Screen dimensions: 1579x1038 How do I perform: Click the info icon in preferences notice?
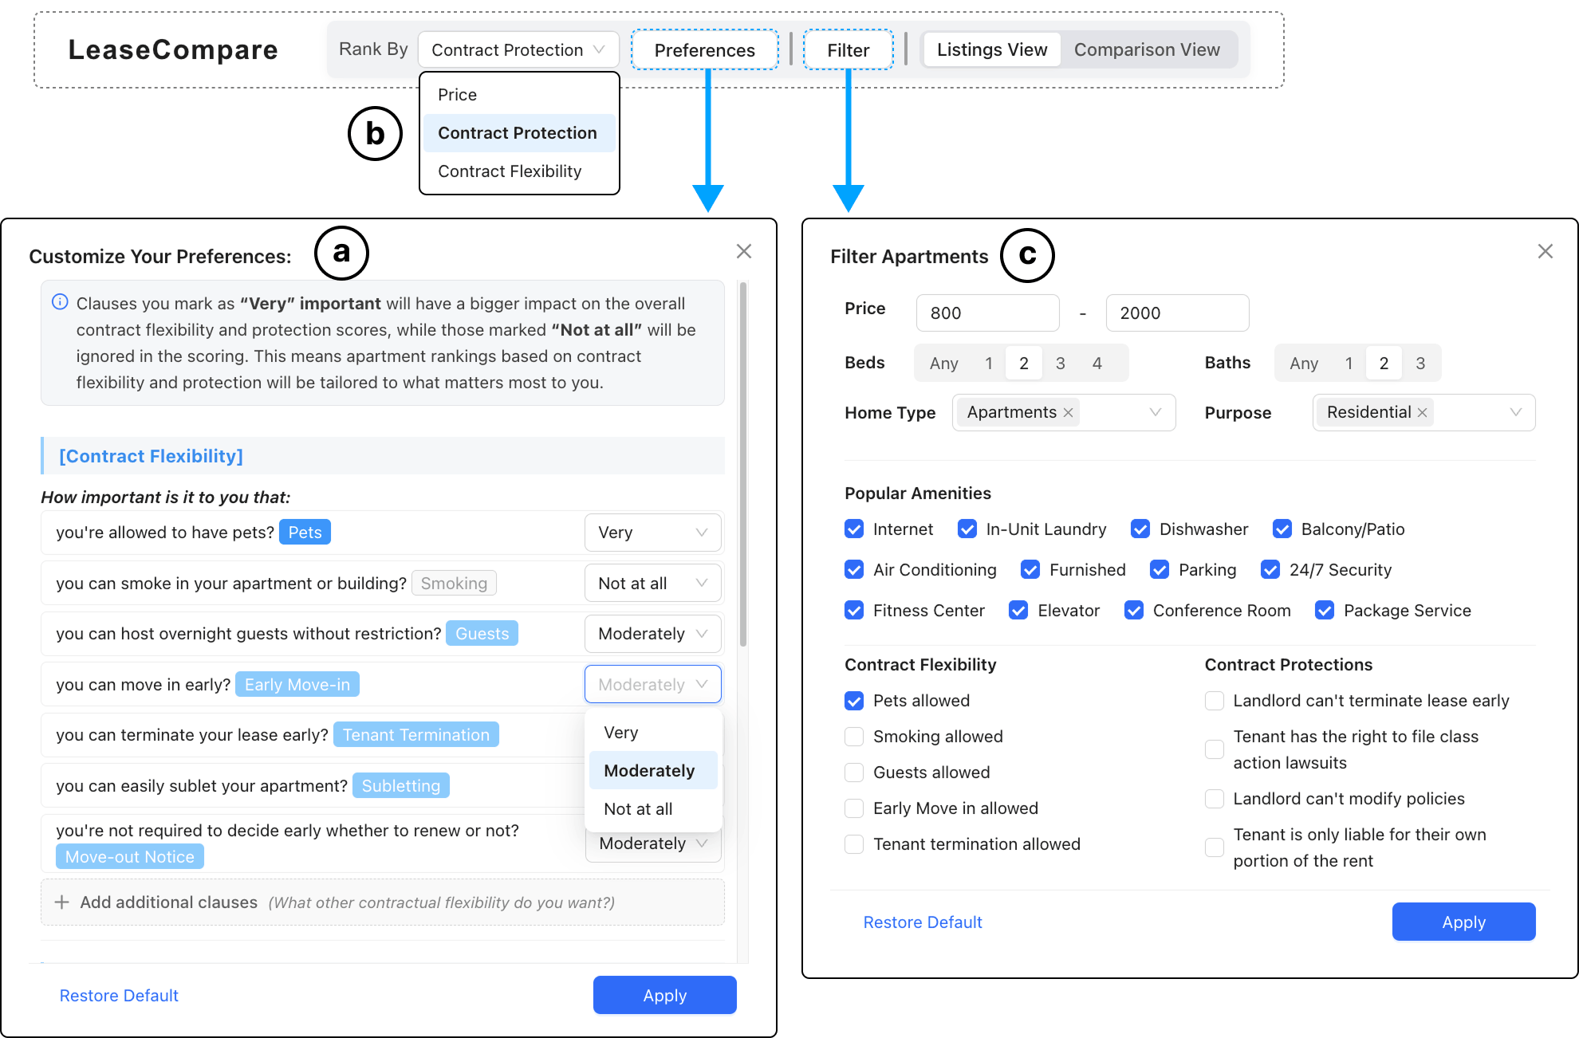click(60, 302)
